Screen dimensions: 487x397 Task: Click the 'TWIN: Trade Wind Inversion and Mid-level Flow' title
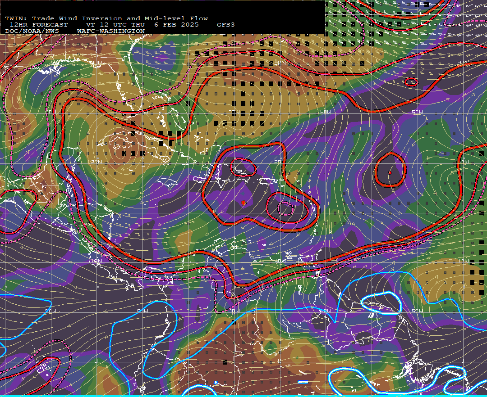click(x=106, y=18)
